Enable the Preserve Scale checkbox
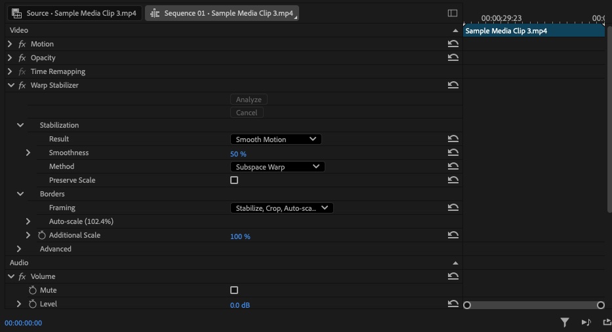Viewport: 612px width, 332px height. pyautogui.click(x=234, y=180)
